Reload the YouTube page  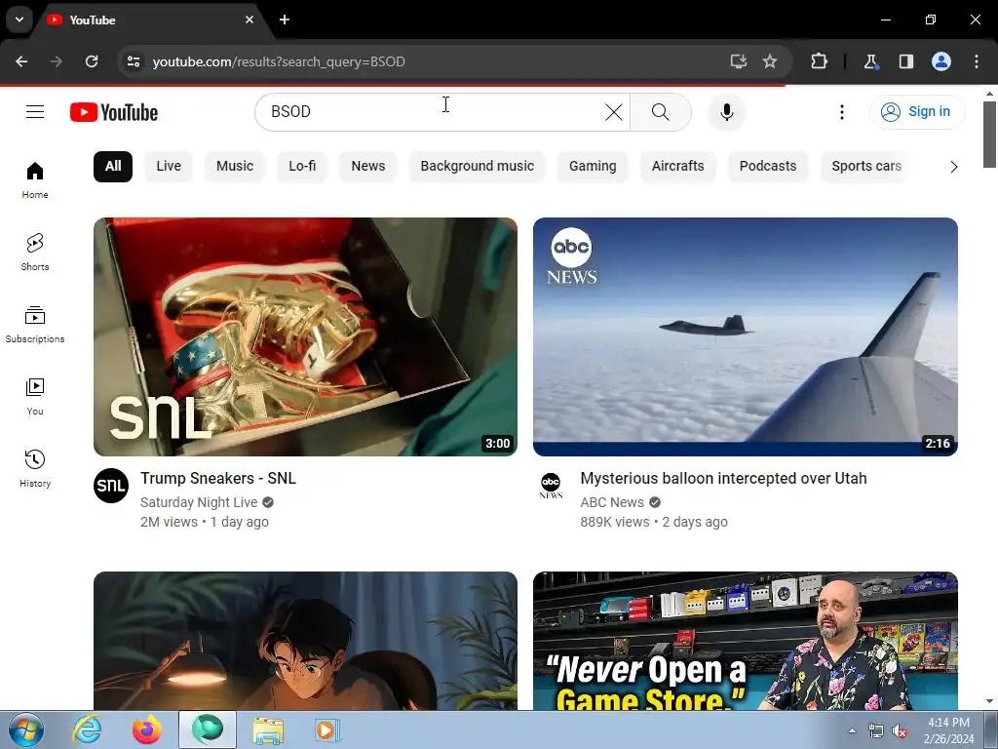[x=92, y=61]
